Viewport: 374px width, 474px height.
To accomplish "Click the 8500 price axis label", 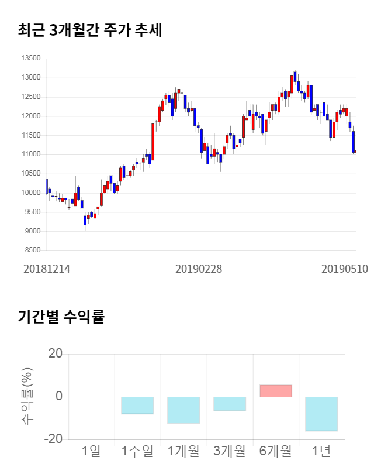I will click(x=32, y=250).
